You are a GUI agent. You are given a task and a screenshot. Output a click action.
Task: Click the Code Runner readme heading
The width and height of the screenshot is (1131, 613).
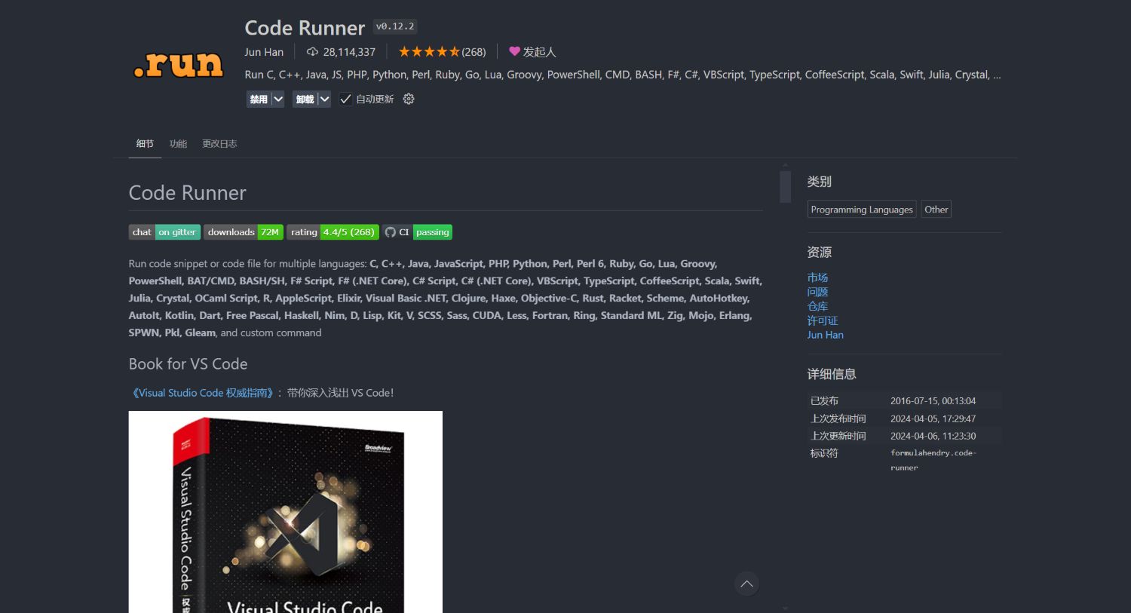(187, 193)
